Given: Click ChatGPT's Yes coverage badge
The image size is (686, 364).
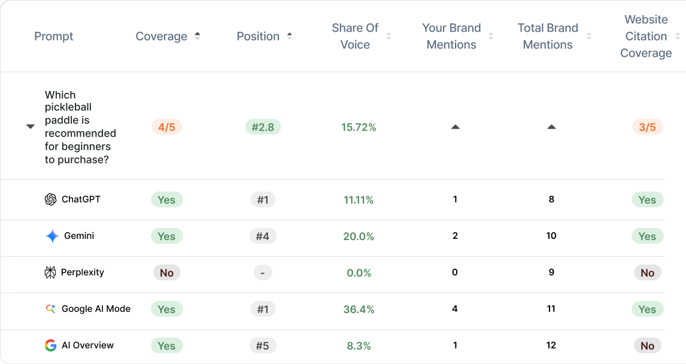Looking at the screenshot, I should click(x=166, y=200).
